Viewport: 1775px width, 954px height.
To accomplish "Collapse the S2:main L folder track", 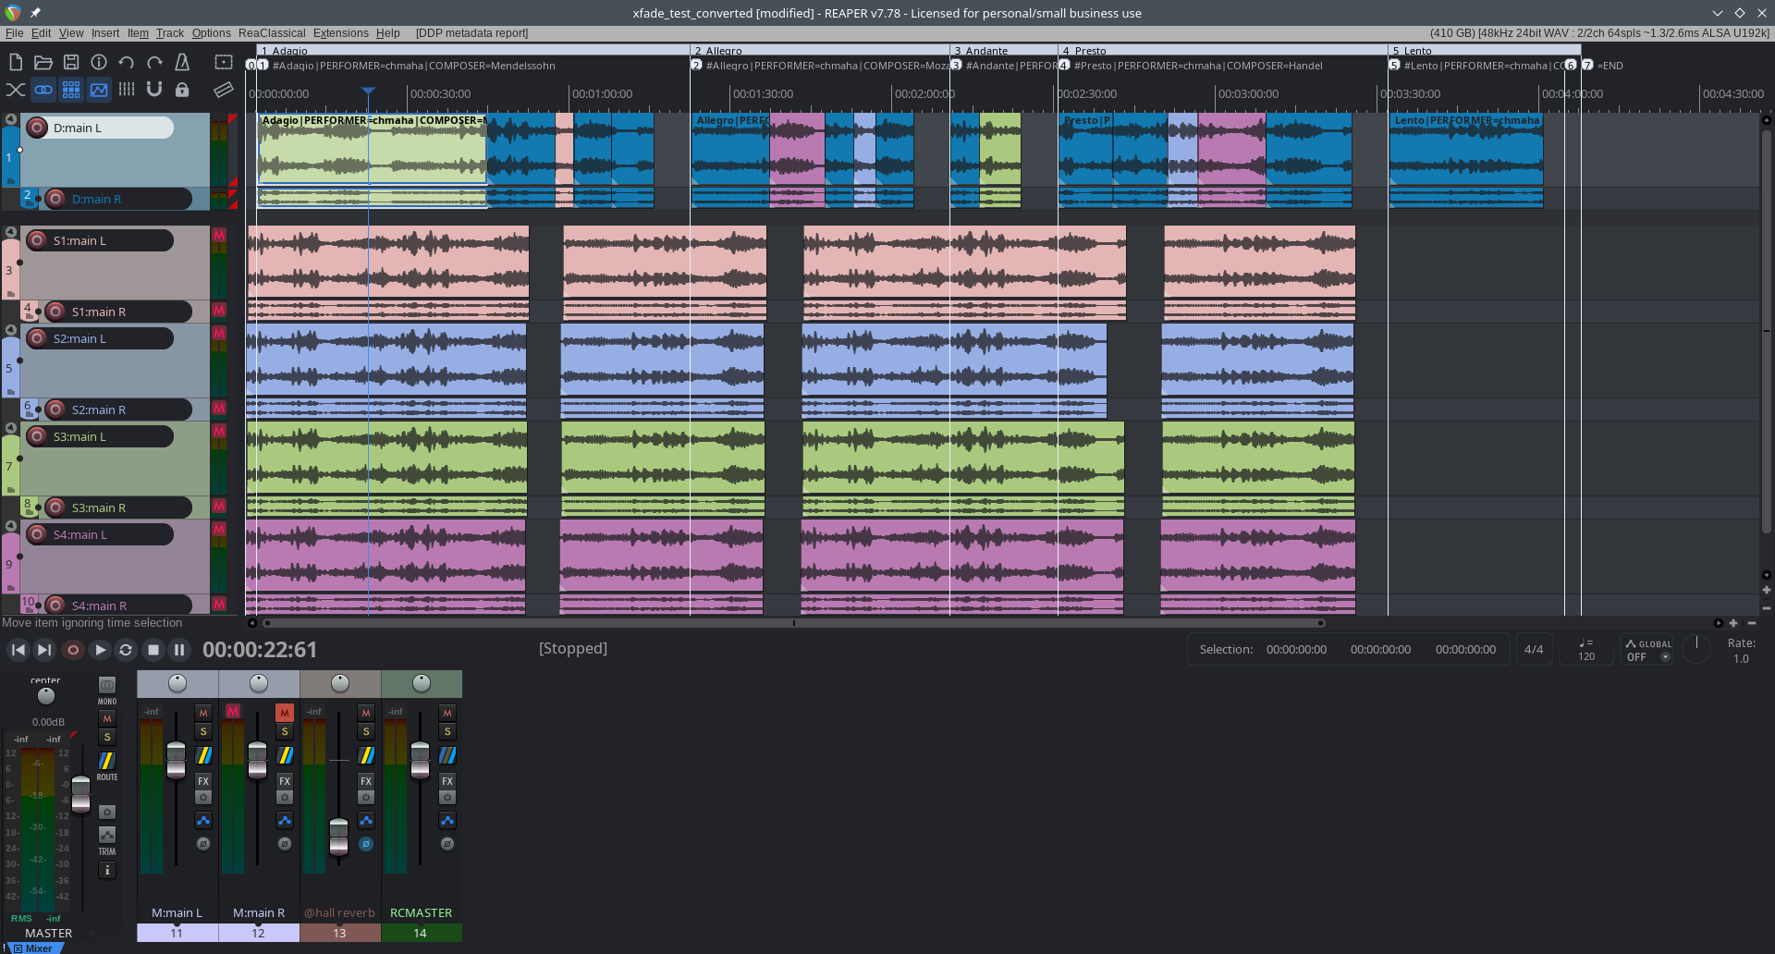I will click(11, 330).
